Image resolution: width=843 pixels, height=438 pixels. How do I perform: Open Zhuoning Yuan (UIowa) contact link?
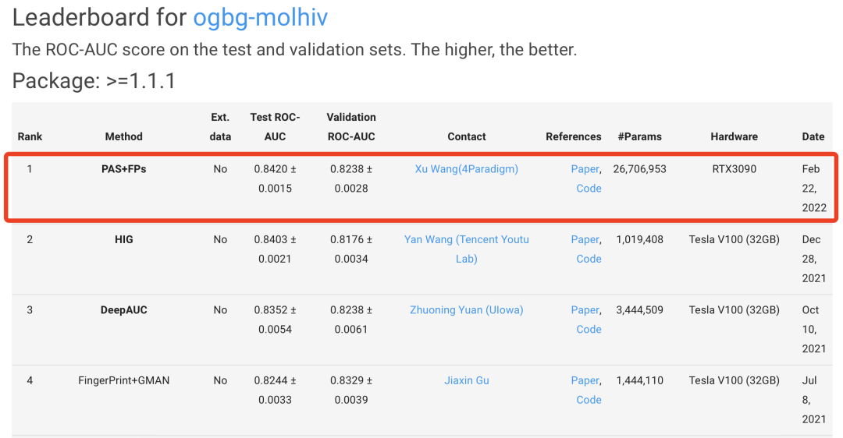point(466,309)
